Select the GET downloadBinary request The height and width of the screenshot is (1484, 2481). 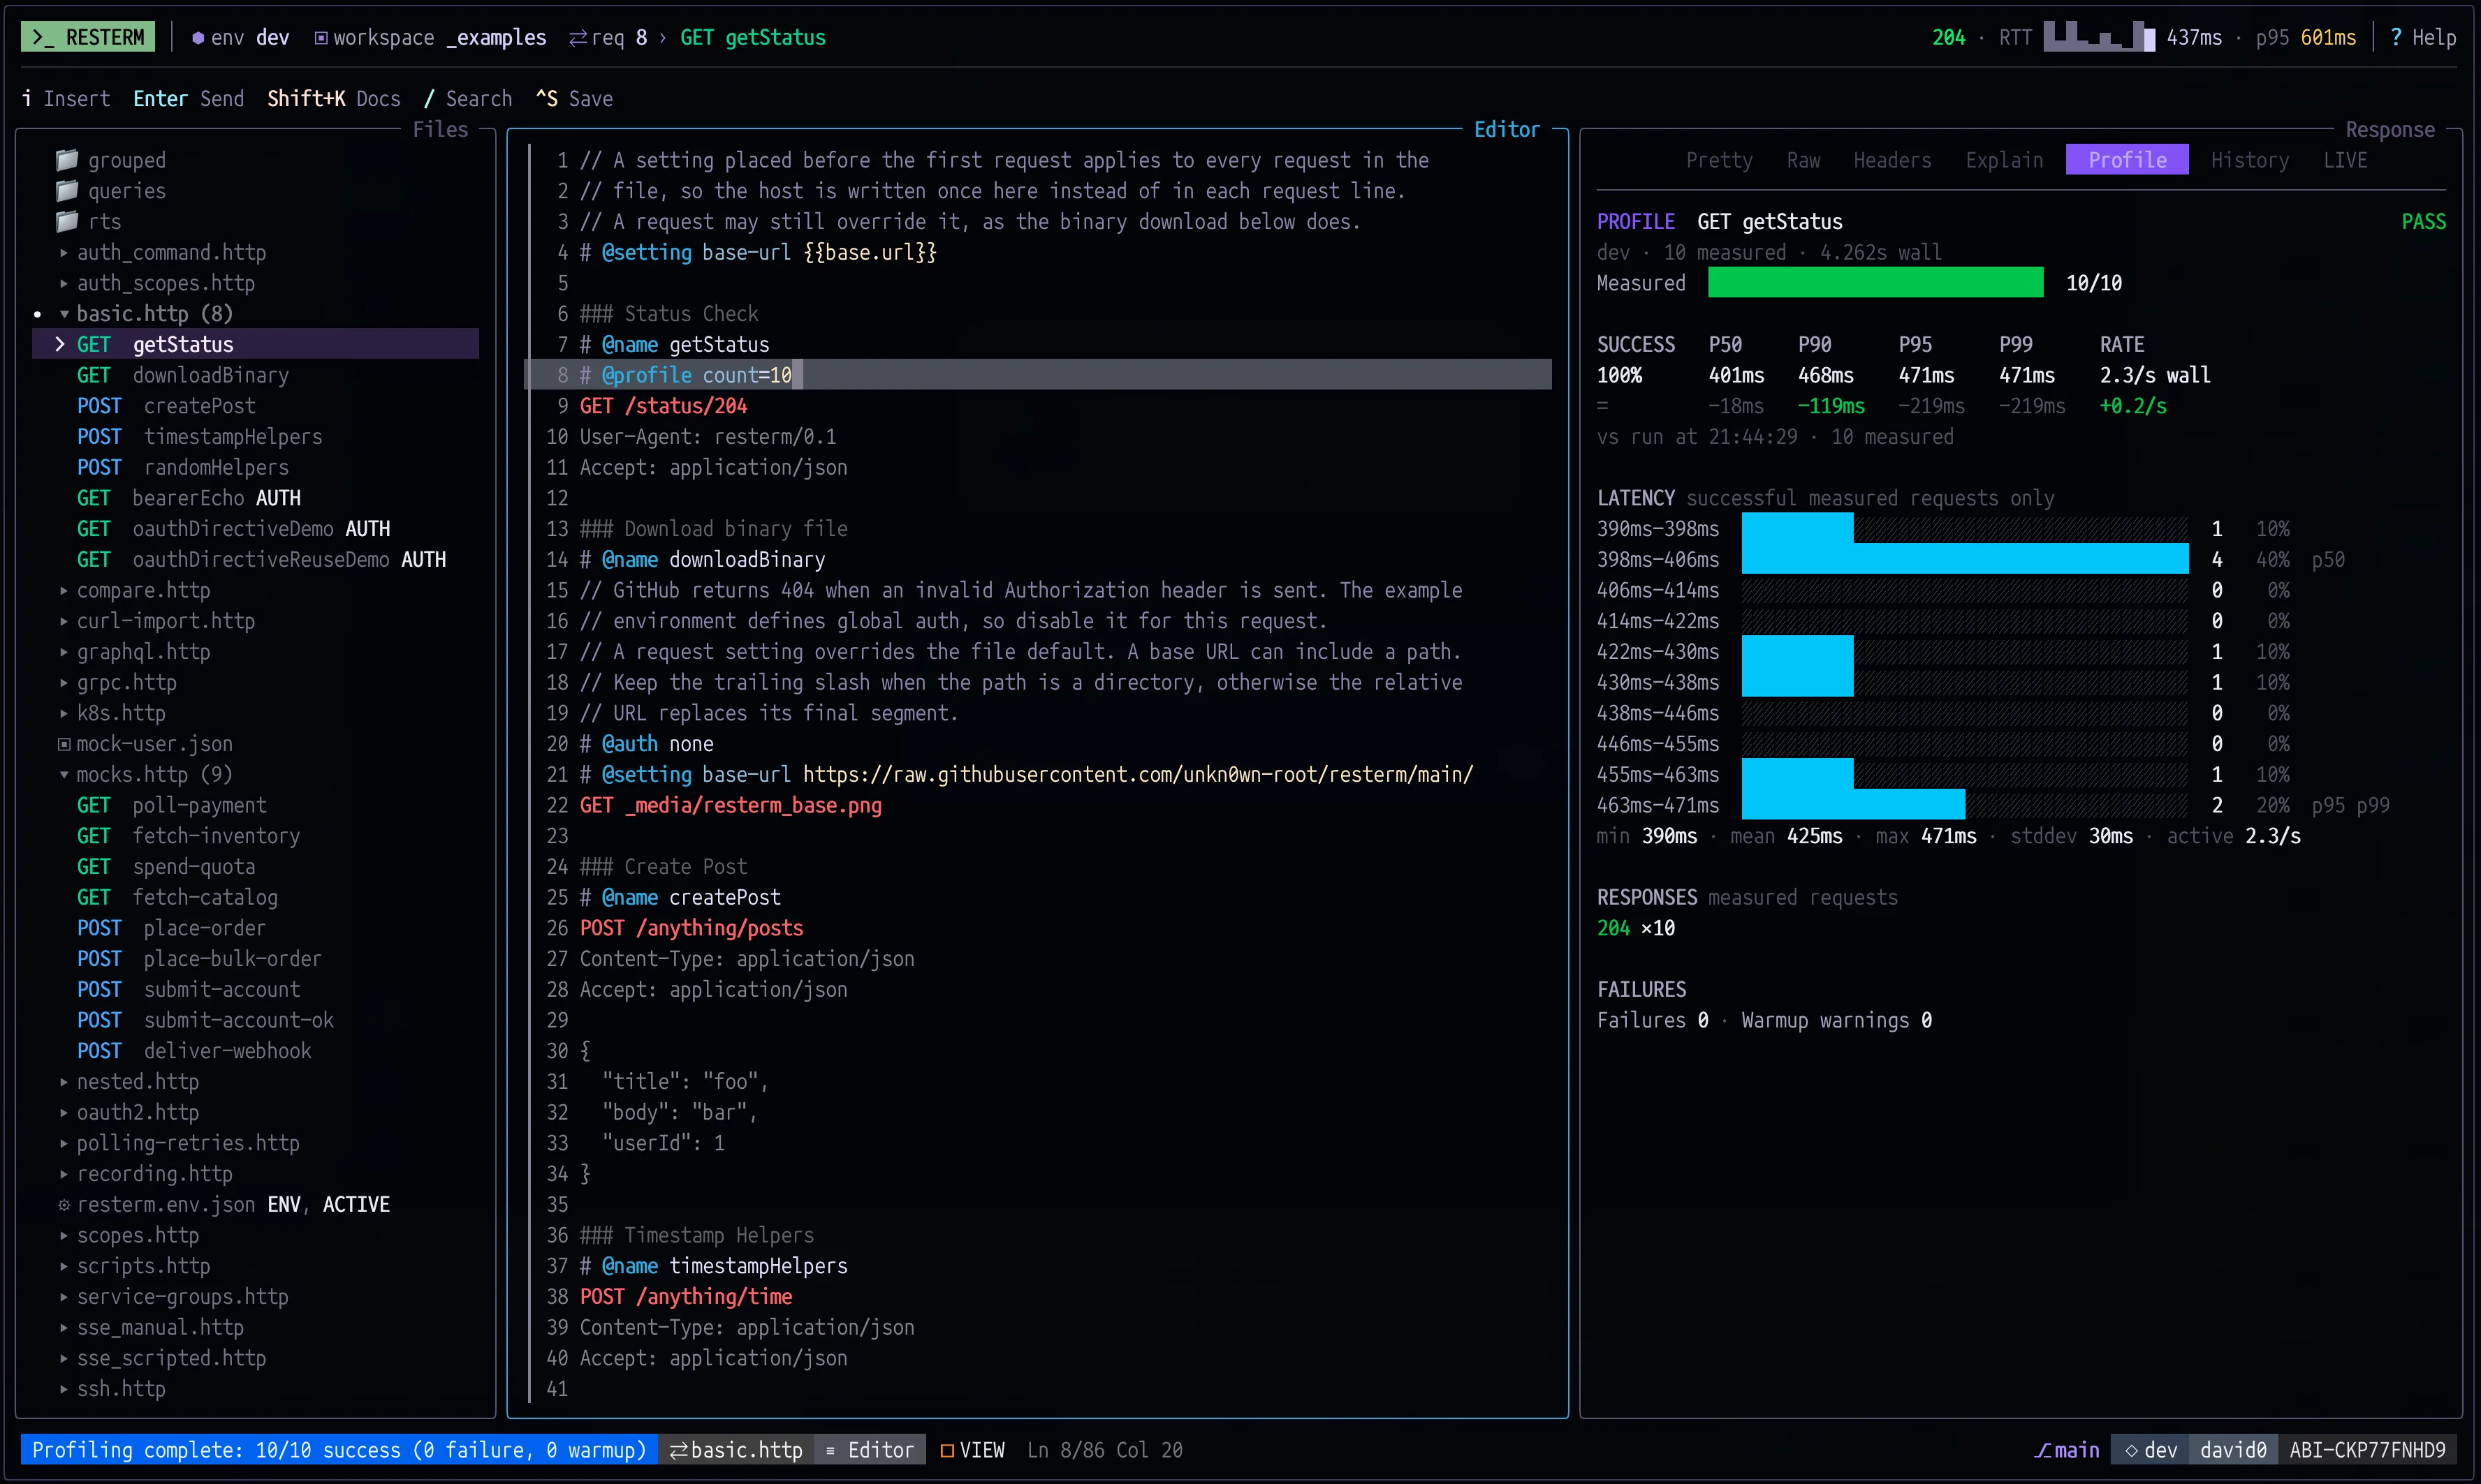pos(183,375)
